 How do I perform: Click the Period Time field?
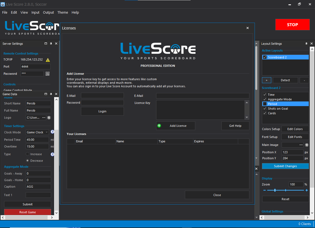[37, 140]
